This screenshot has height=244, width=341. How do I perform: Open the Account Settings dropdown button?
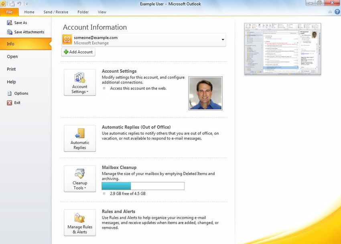(80, 82)
